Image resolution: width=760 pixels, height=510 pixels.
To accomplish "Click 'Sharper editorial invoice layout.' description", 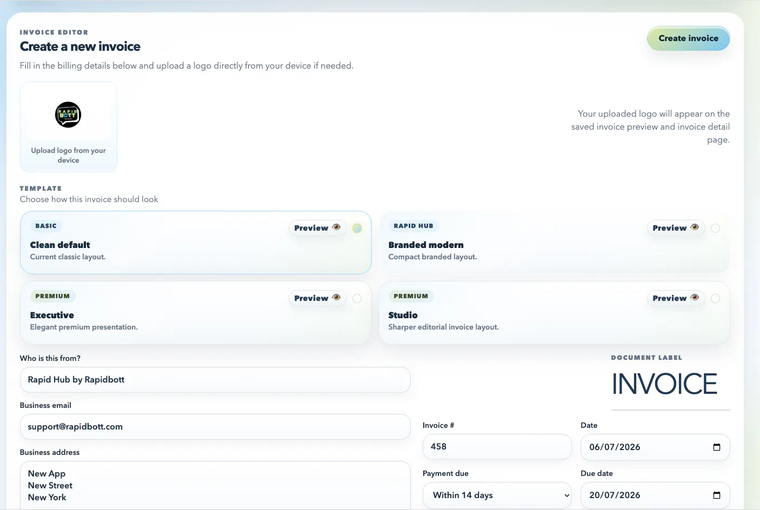I will pos(444,327).
